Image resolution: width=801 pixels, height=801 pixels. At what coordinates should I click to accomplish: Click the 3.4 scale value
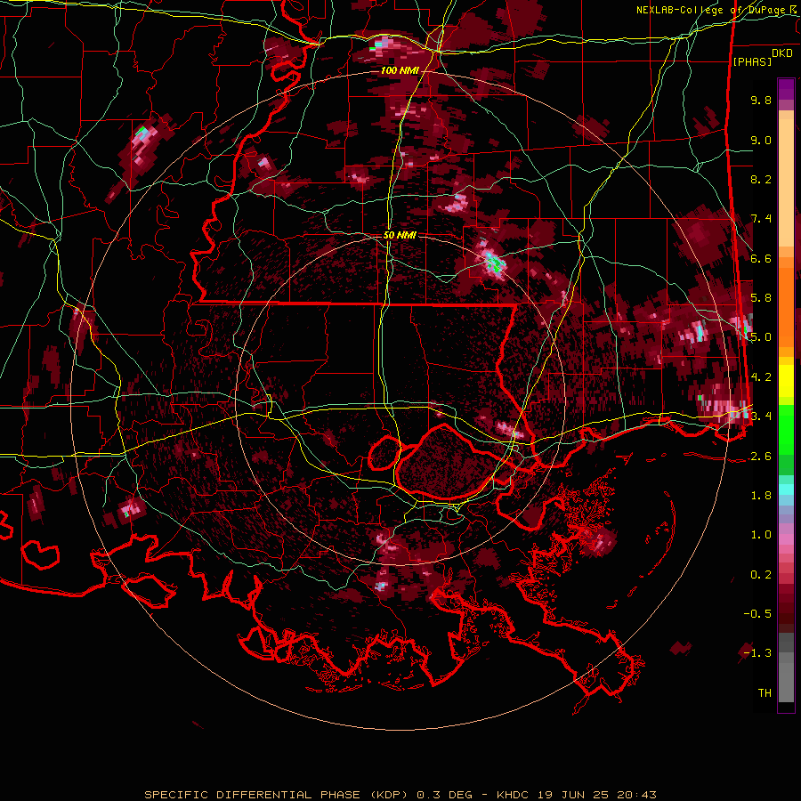point(761,417)
